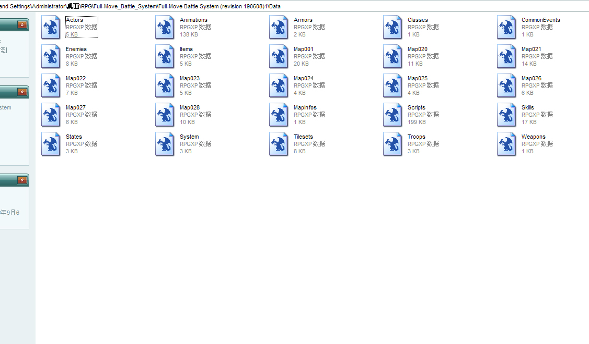Image resolution: width=589 pixels, height=344 pixels.
Task: Select the Map022 file icon
Action: [x=51, y=85]
